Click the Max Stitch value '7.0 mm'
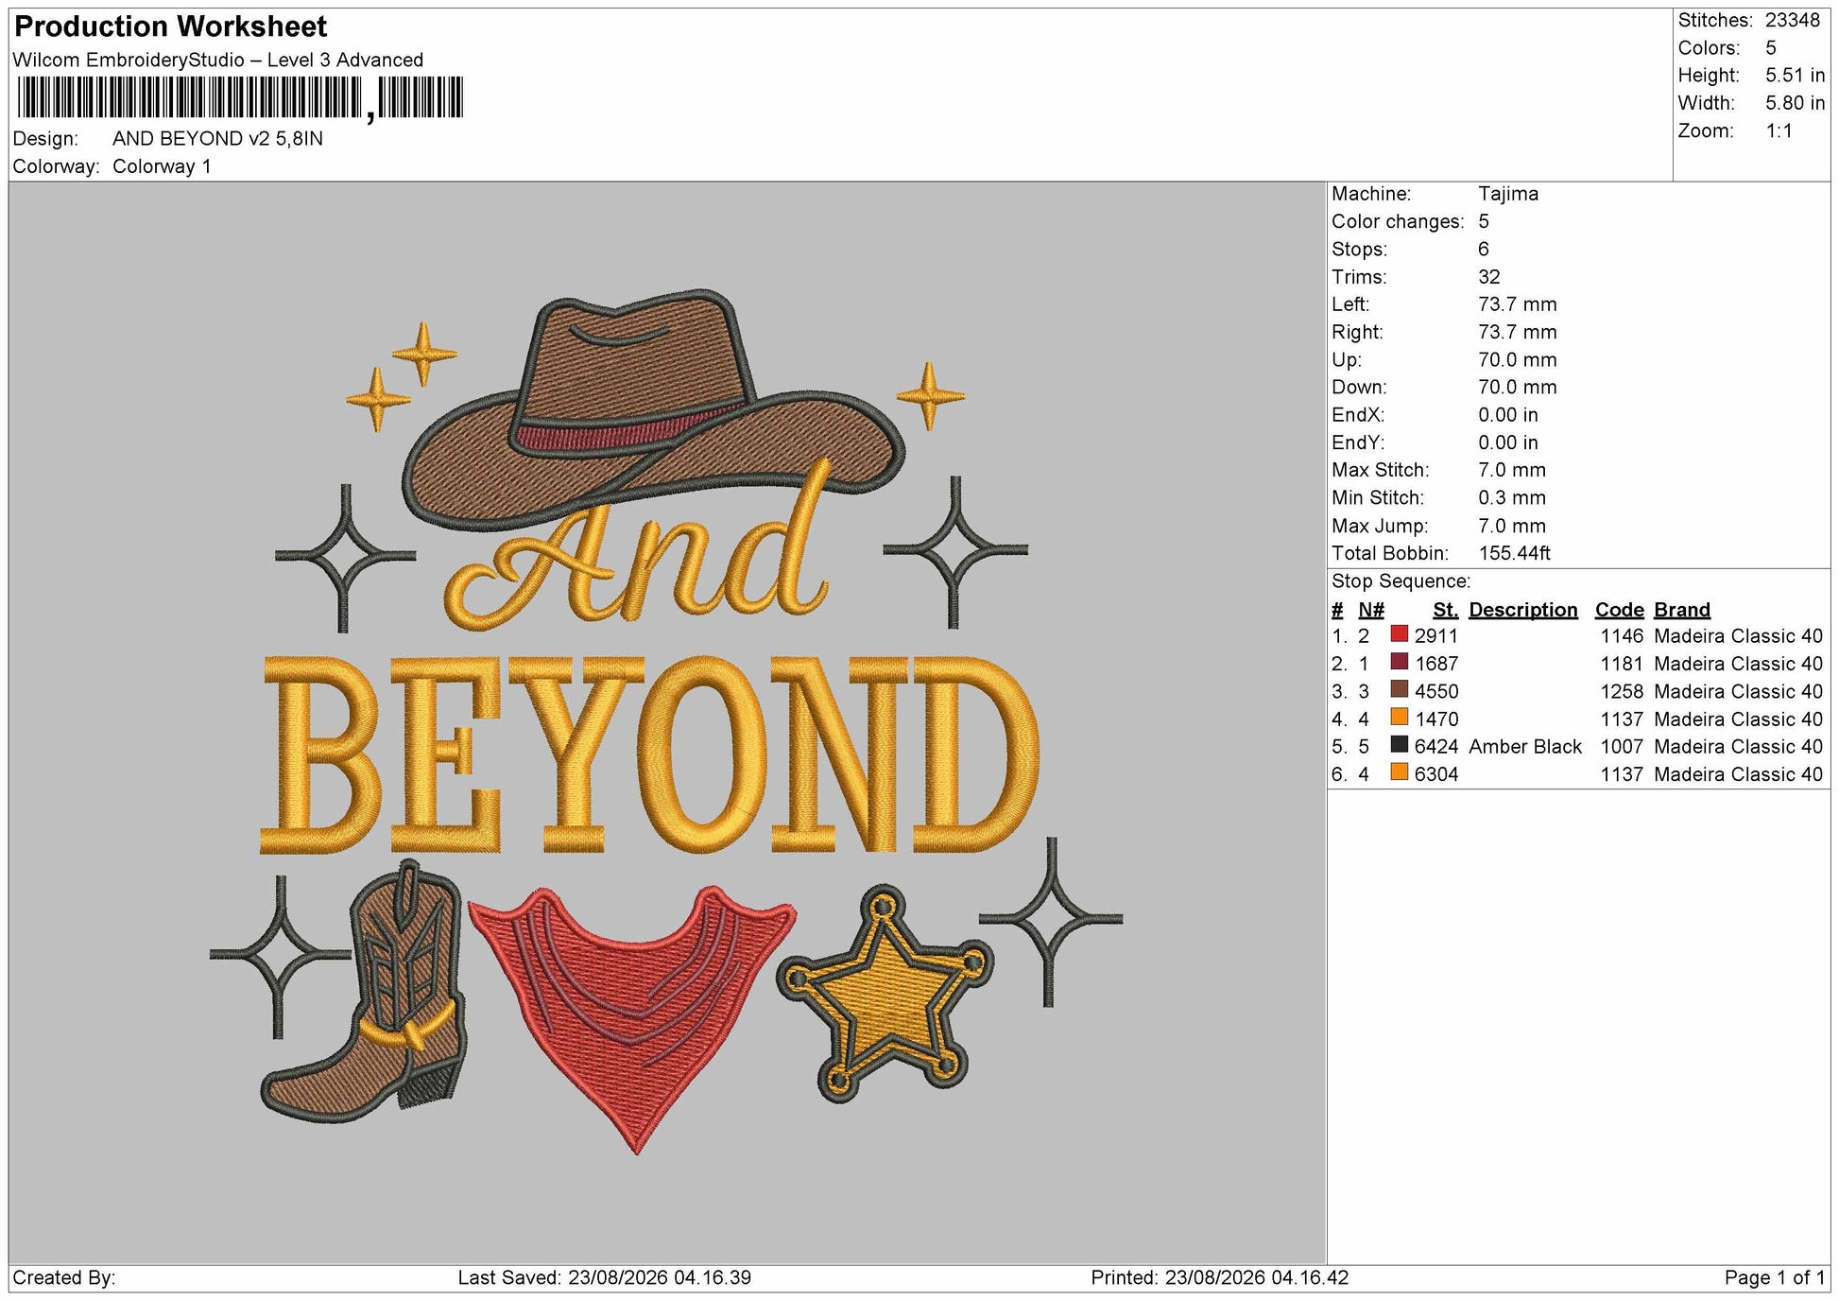The image size is (1839, 1300). pyautogui.click(x=1512, y=470)
